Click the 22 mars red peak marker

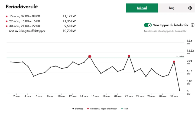pyautogui.click(x=129, y=56)
